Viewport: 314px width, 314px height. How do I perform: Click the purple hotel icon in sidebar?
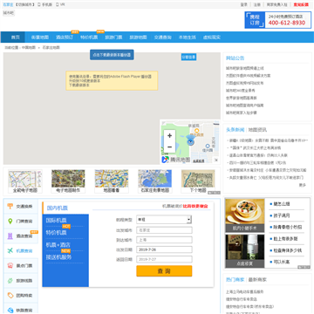click(10, 235)
